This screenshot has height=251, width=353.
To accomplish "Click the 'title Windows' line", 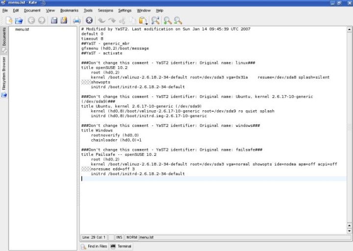I will point(97,130).
